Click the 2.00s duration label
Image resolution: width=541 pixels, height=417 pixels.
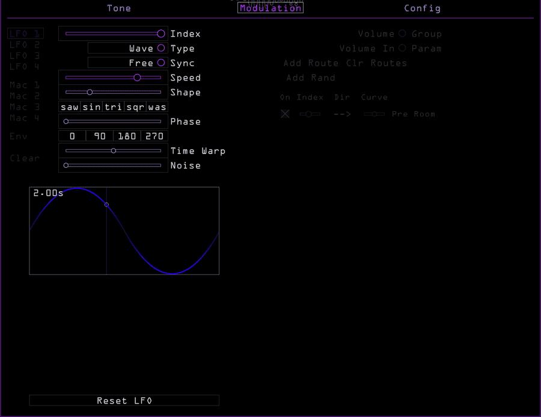[48, 193]
